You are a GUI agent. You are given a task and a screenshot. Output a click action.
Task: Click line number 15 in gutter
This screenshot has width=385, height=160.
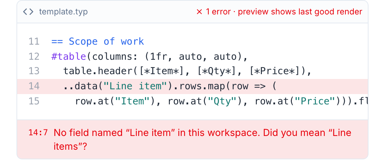[x=34, y=101]
